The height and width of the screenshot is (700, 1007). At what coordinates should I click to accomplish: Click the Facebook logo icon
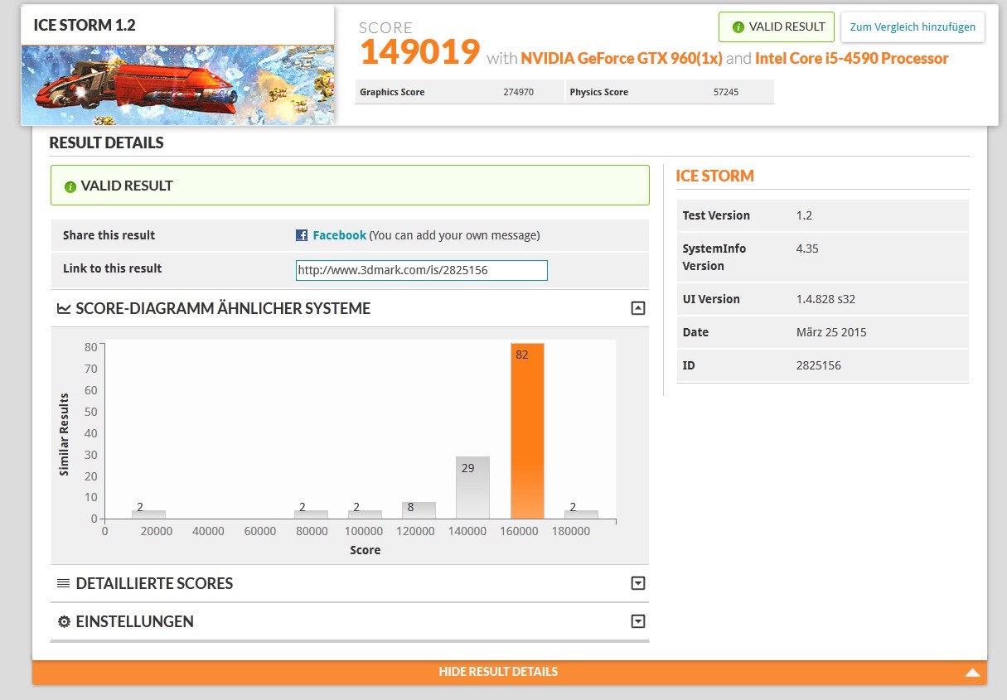pos(302,235)
